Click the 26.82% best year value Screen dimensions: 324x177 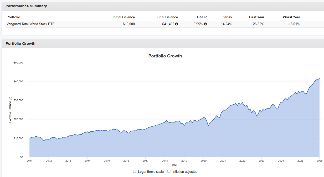click(259, 24)
